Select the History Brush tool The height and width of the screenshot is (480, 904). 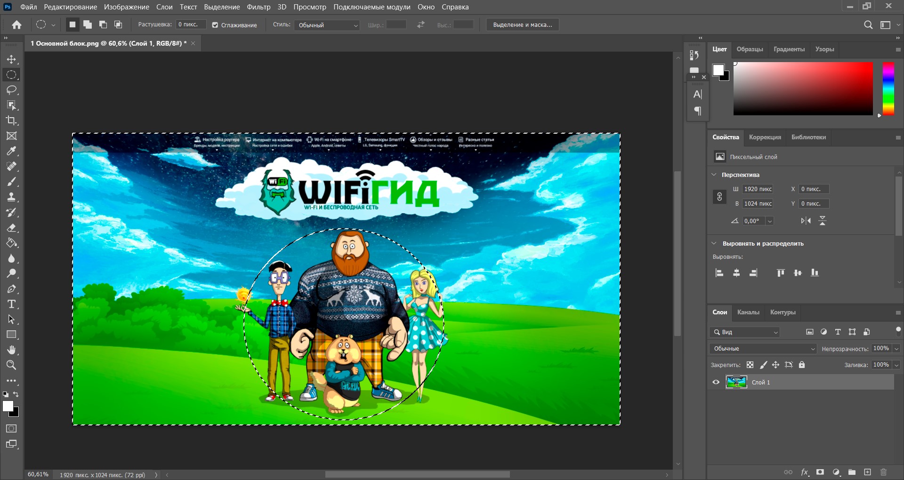pyautogui.click(x=11, y=212)
